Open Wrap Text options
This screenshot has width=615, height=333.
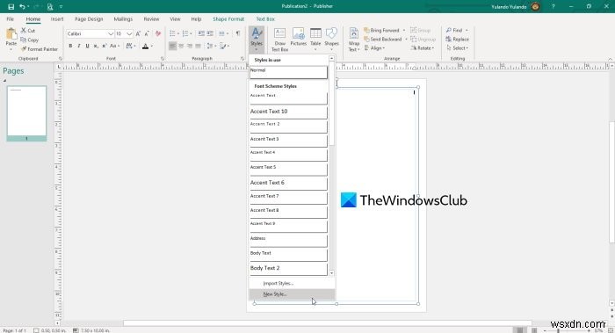tap(354, 40)
